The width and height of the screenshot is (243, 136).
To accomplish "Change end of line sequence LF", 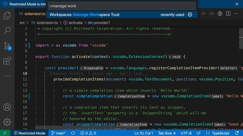I will 199,133.
